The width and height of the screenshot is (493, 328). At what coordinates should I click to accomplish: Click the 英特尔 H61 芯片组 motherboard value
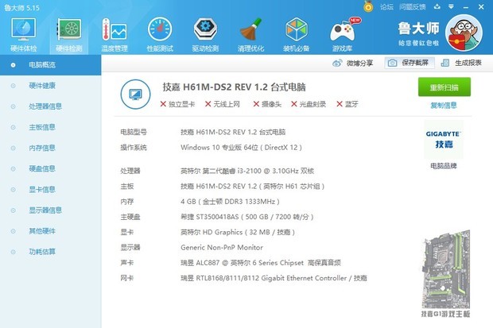pos(253,187)
